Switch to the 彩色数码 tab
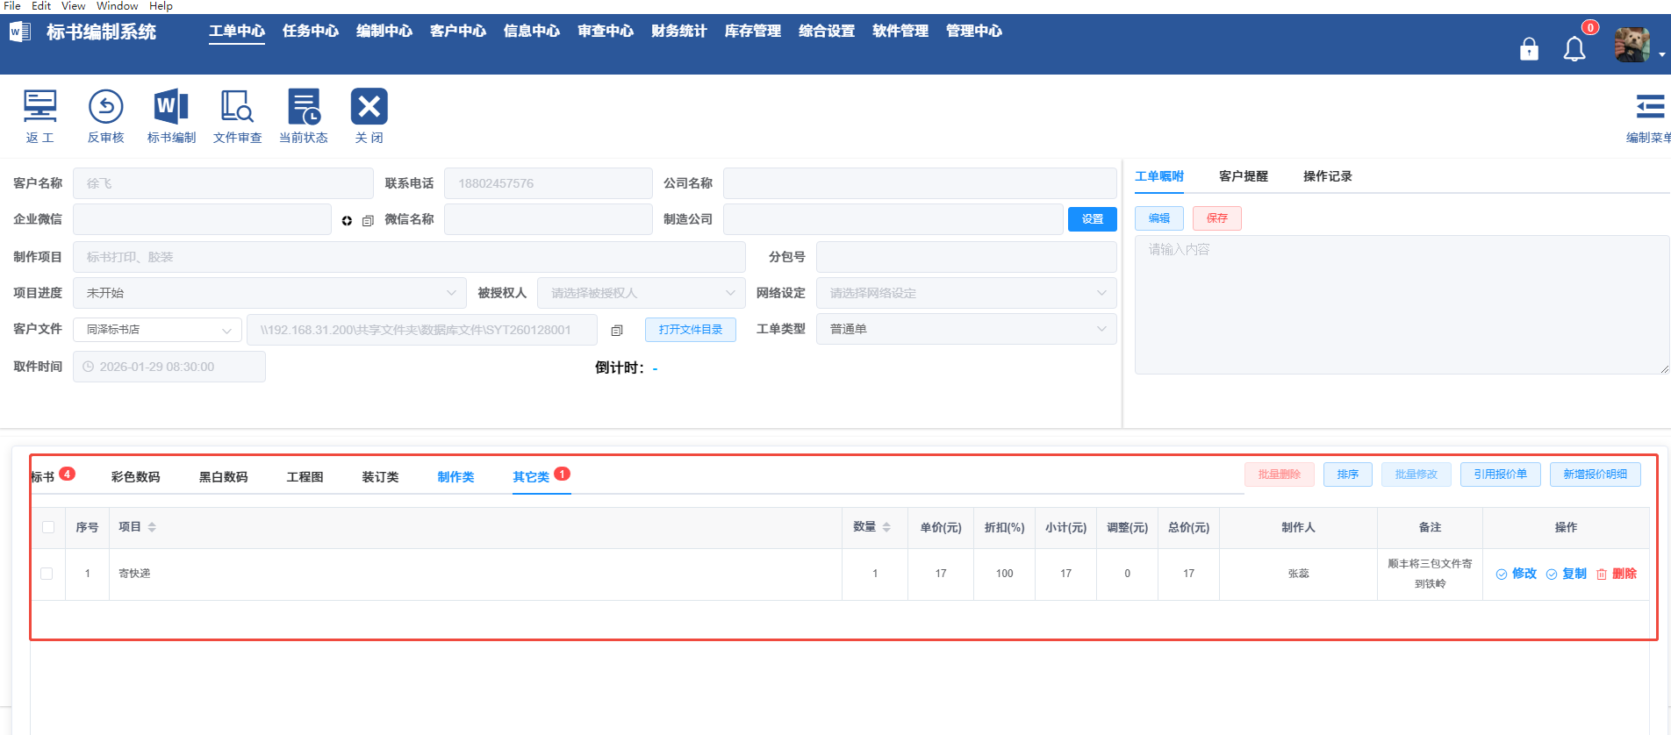Screen dimensions: 1671x735 [x=136, y=477]
